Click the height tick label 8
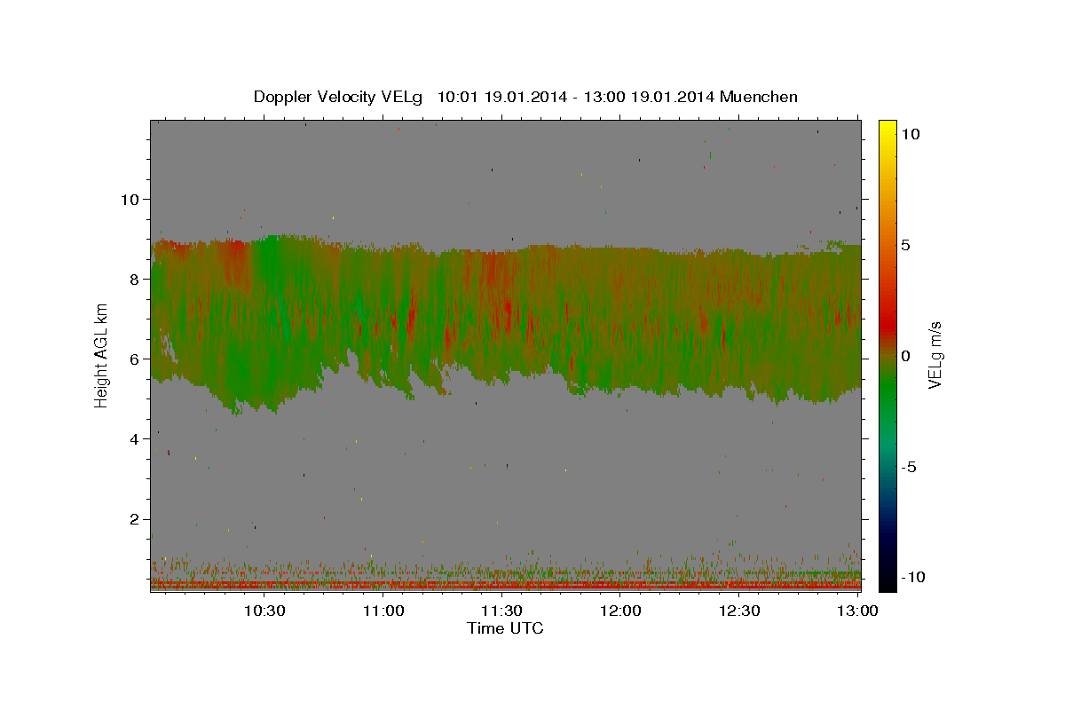Viewport: 1065px width, 710px height. tap(136, 279)
